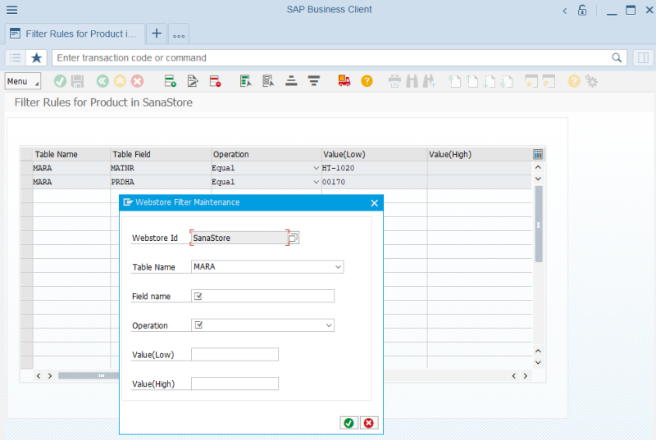Cancel dialog with red X button
The image size is (656, 440).
(x=368, y=423)
